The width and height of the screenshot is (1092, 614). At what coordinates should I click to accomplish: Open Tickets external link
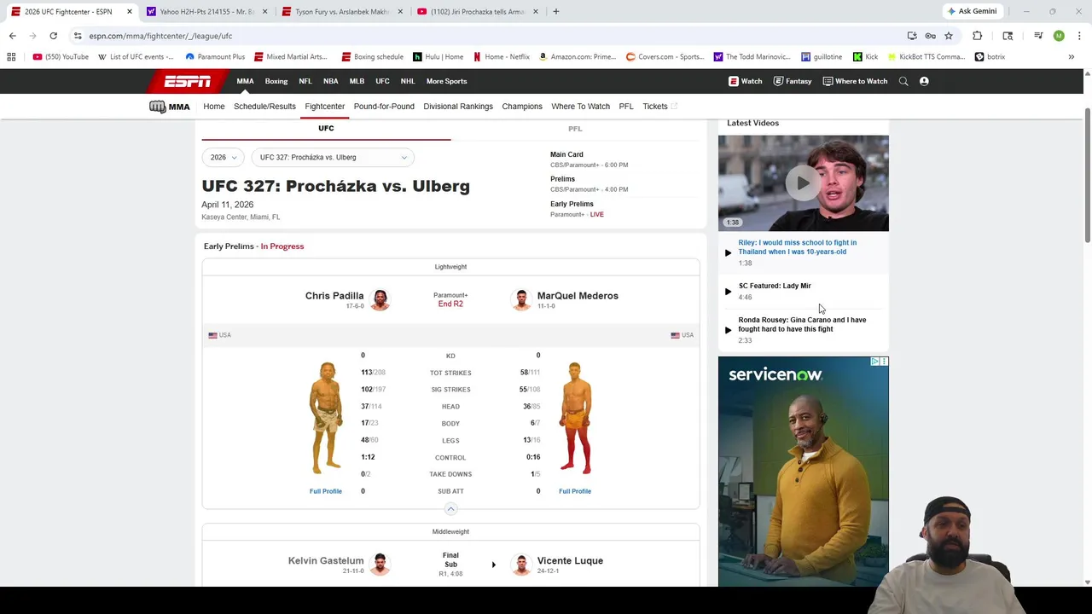pyautogui.click(x=659, y=107)
